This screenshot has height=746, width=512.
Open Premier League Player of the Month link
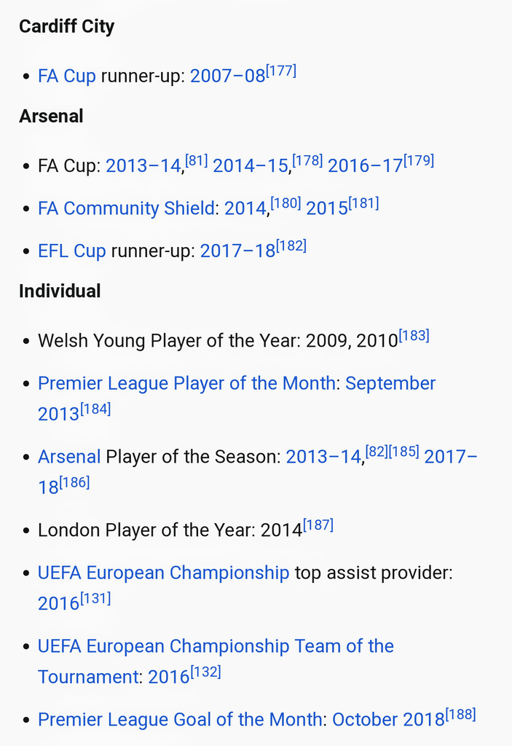pyautogui.click(x=186, y=384)
